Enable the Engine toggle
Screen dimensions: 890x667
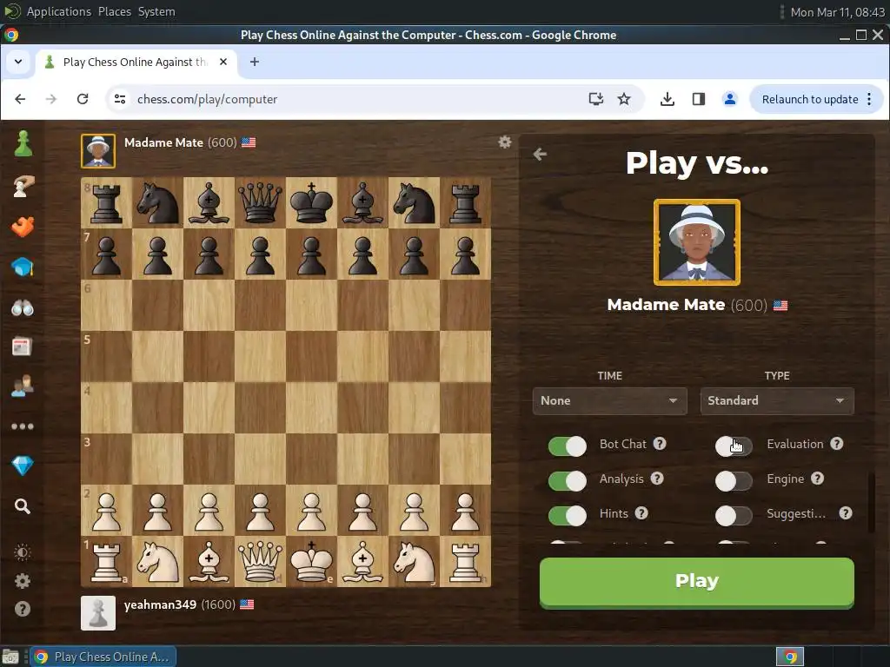[x=734, y=481]
